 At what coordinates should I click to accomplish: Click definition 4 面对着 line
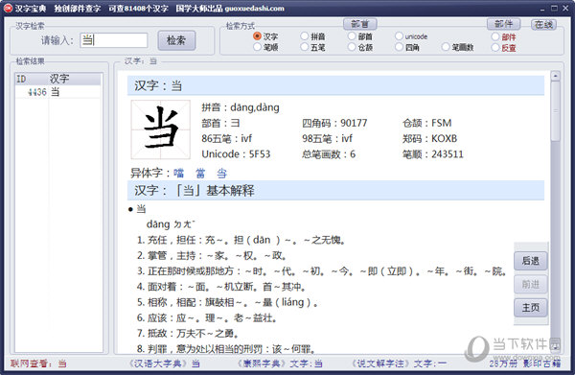click(221, 287)
